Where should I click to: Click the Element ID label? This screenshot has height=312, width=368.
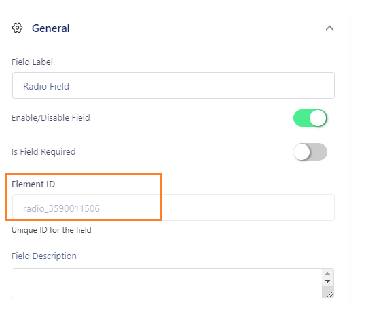click(33, 184)
